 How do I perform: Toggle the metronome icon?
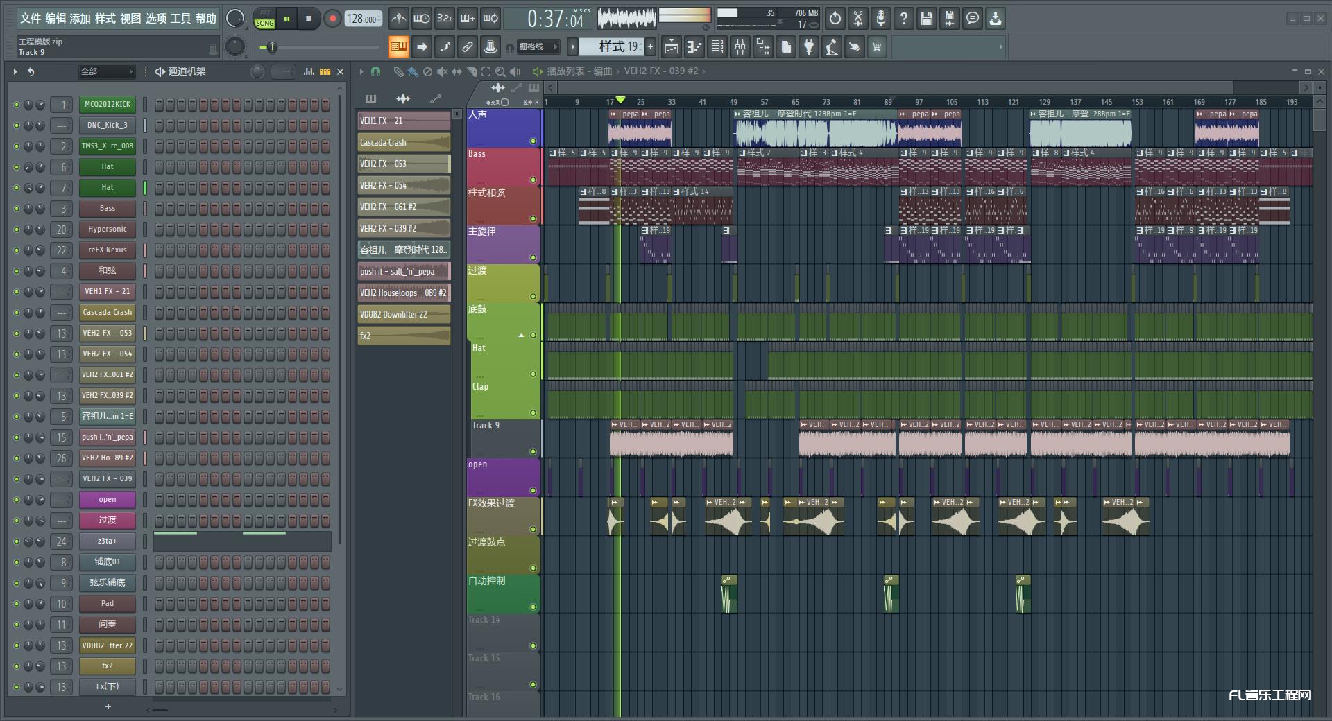398,19
